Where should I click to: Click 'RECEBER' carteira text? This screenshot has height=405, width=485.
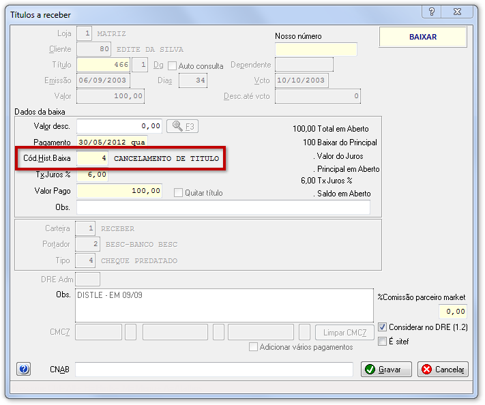[117, 229]
